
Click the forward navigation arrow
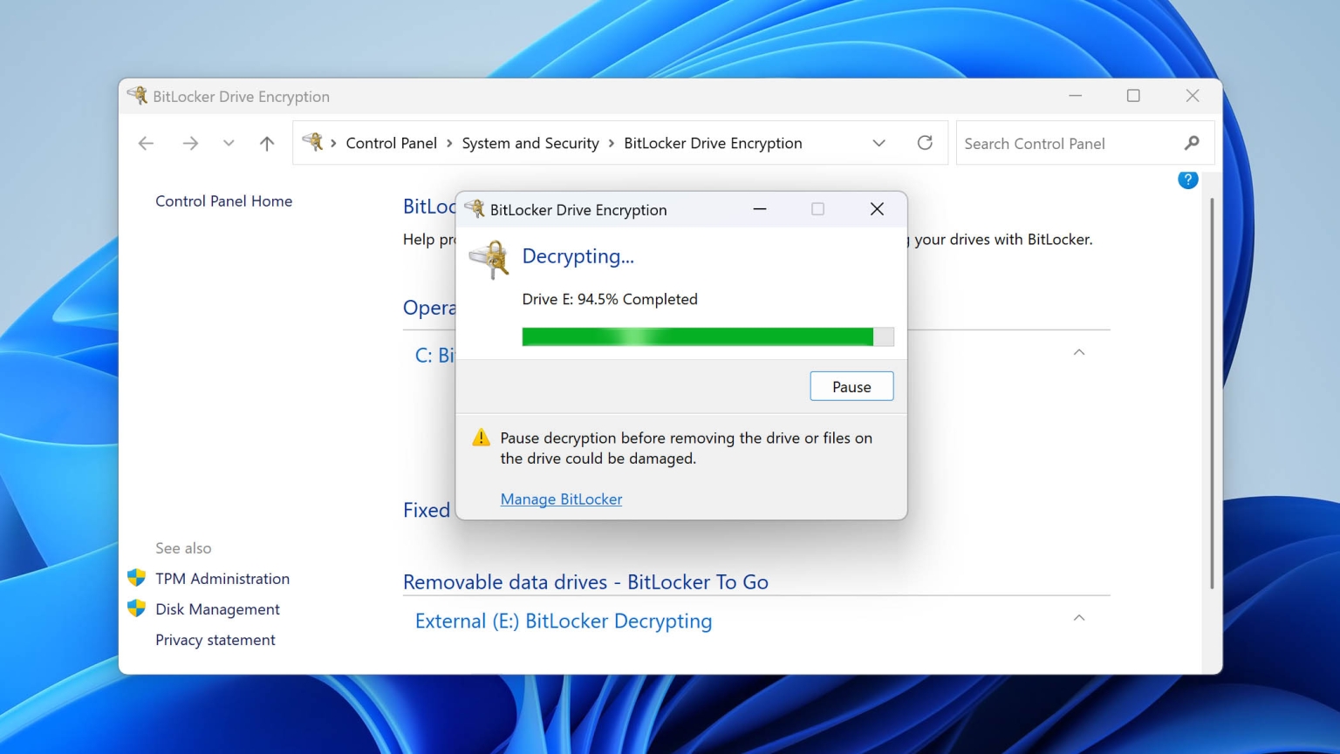tap(190, 143)
